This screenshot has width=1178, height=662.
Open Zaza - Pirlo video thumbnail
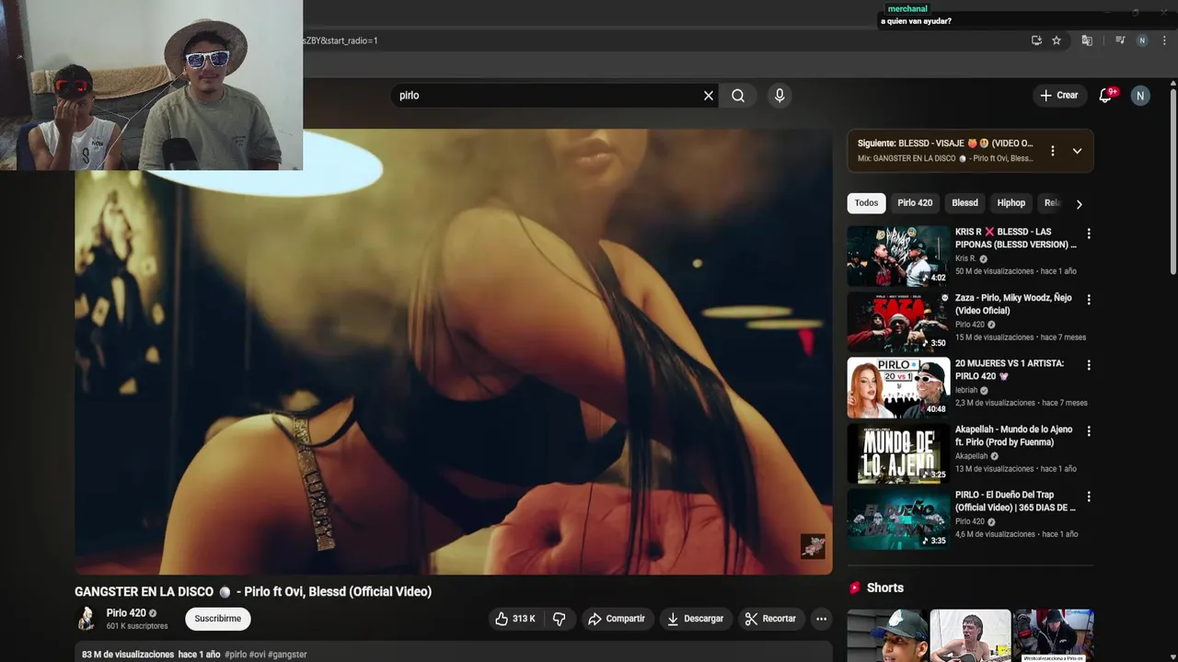898,322
